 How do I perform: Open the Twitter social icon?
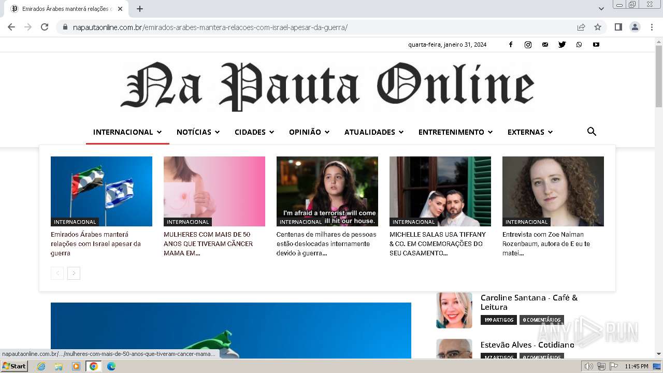point(562,45)
